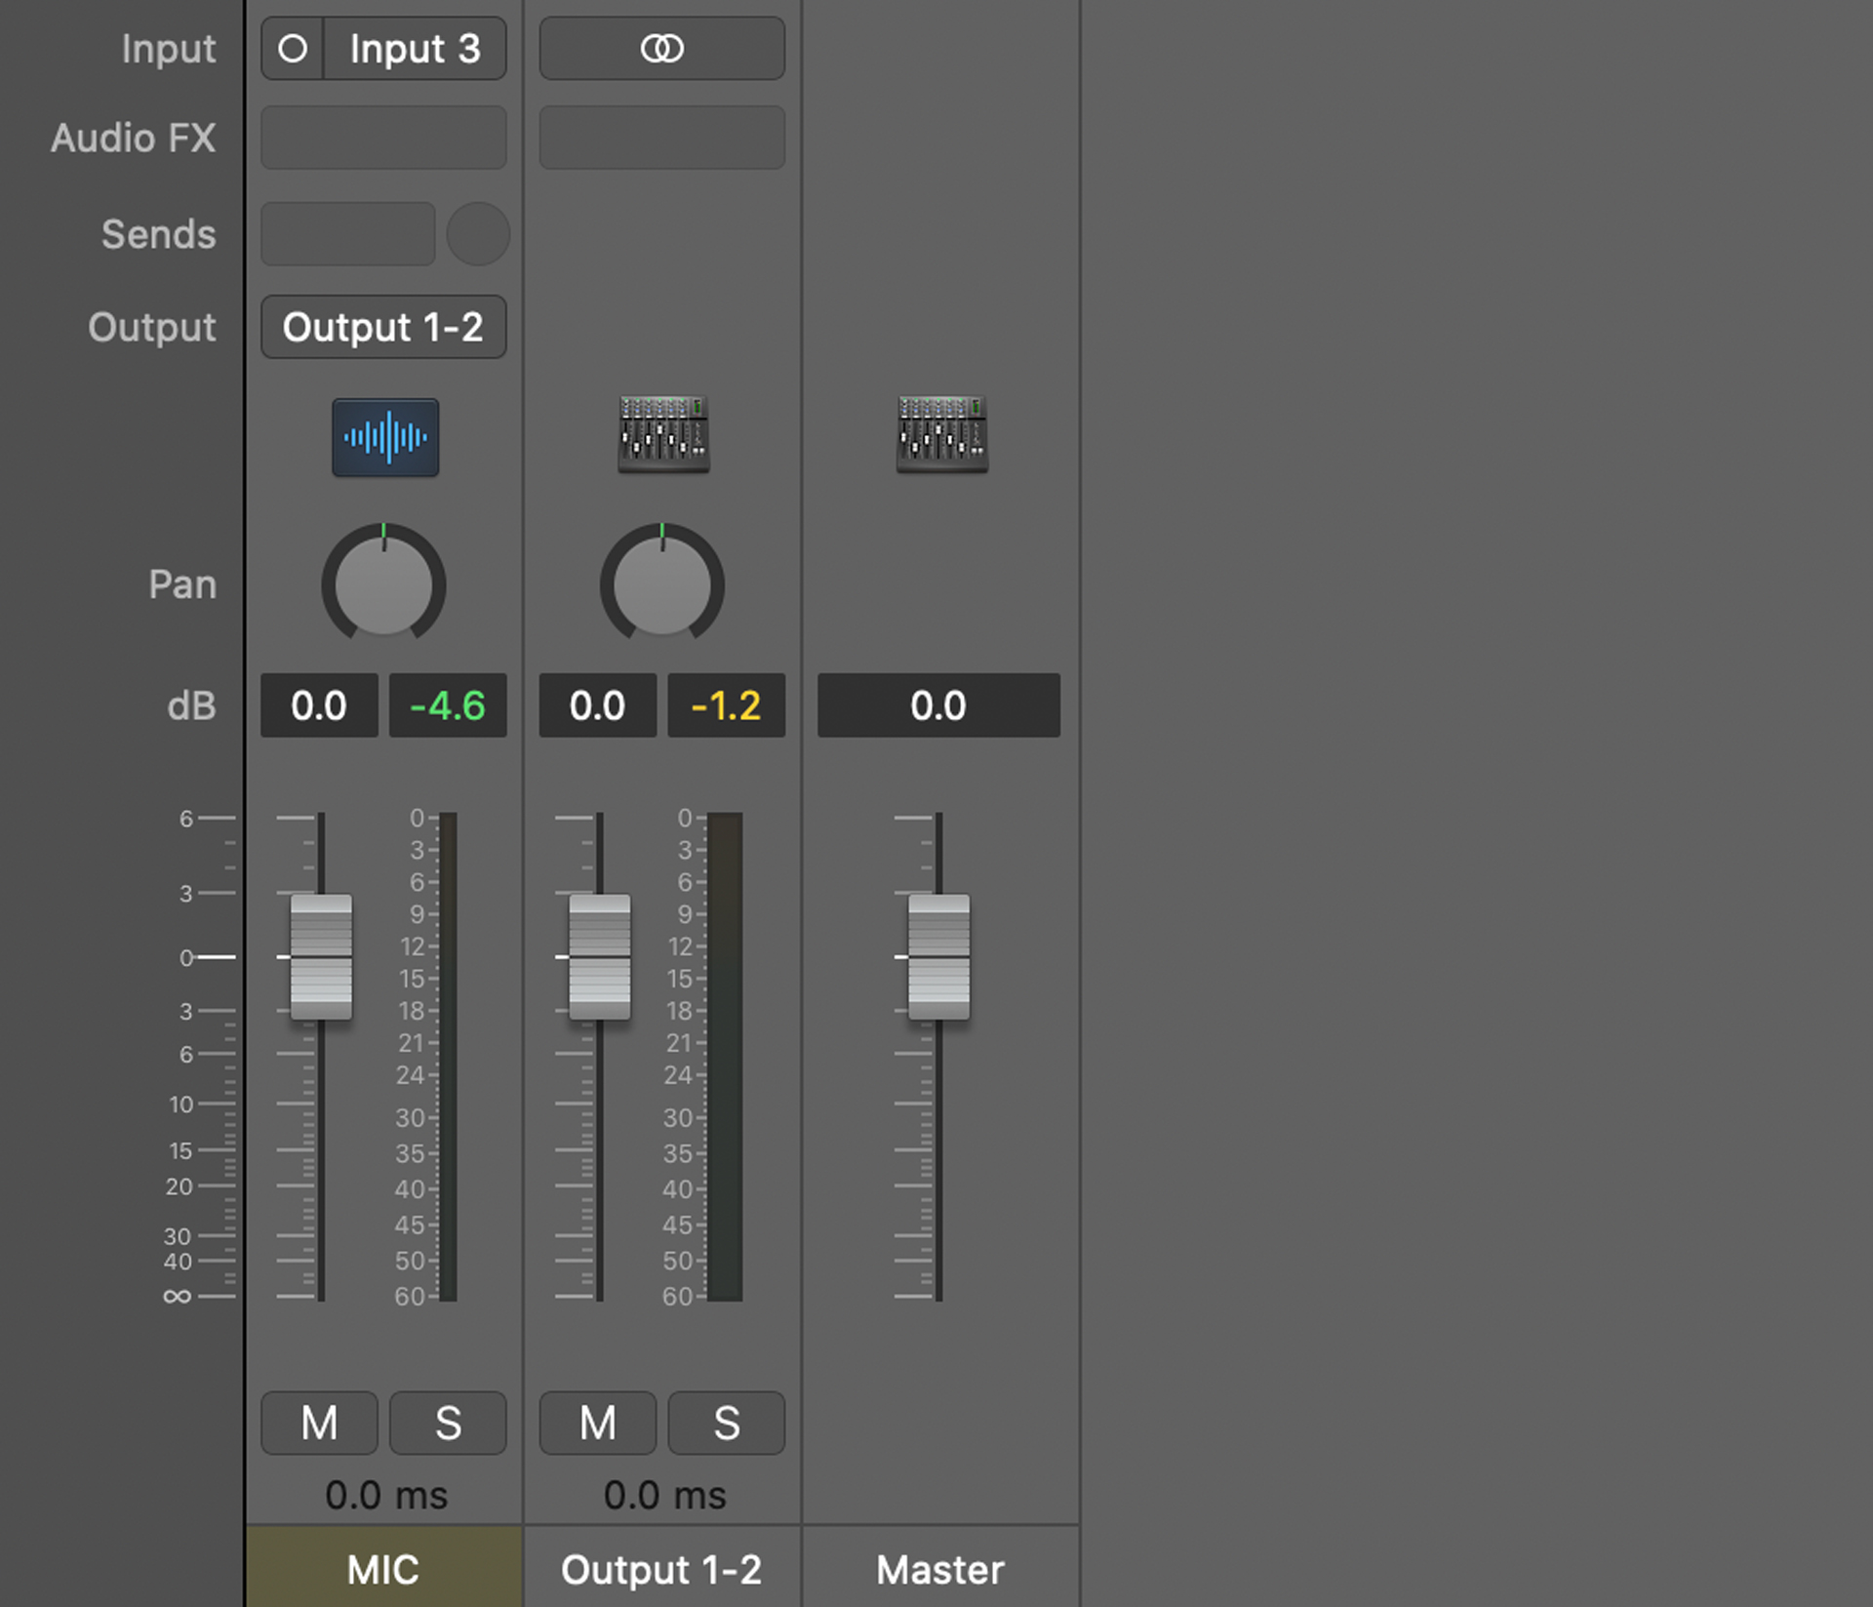Select the MIC channel strip name
Screen dimensions: 1873x1607
pyautogui.click(x=383, y=1569)
